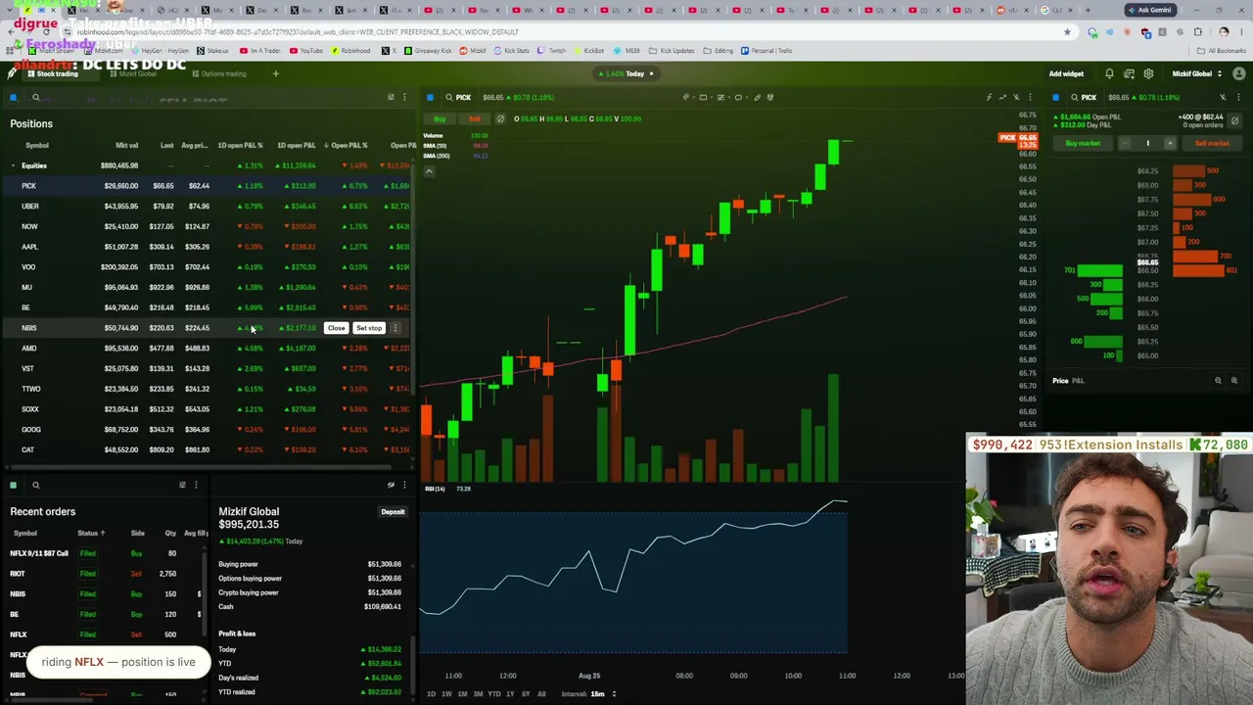The width and height of the screenshot is (1253, 705).
Task: Click the Ask Gemini browser button
Action: [1150, 10]
